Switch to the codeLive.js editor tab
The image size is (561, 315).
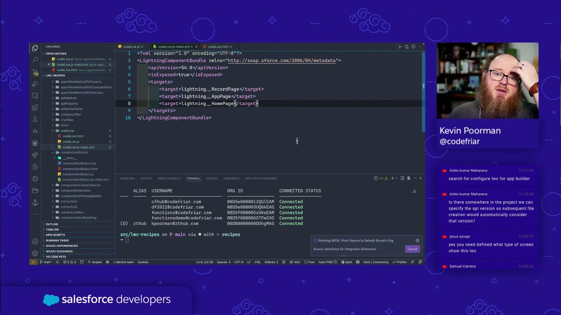point(131,47)
